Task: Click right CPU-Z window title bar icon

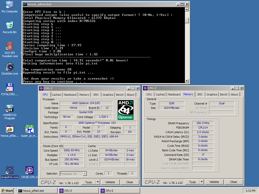Action: pyautogui.click(x=145, y=88)
